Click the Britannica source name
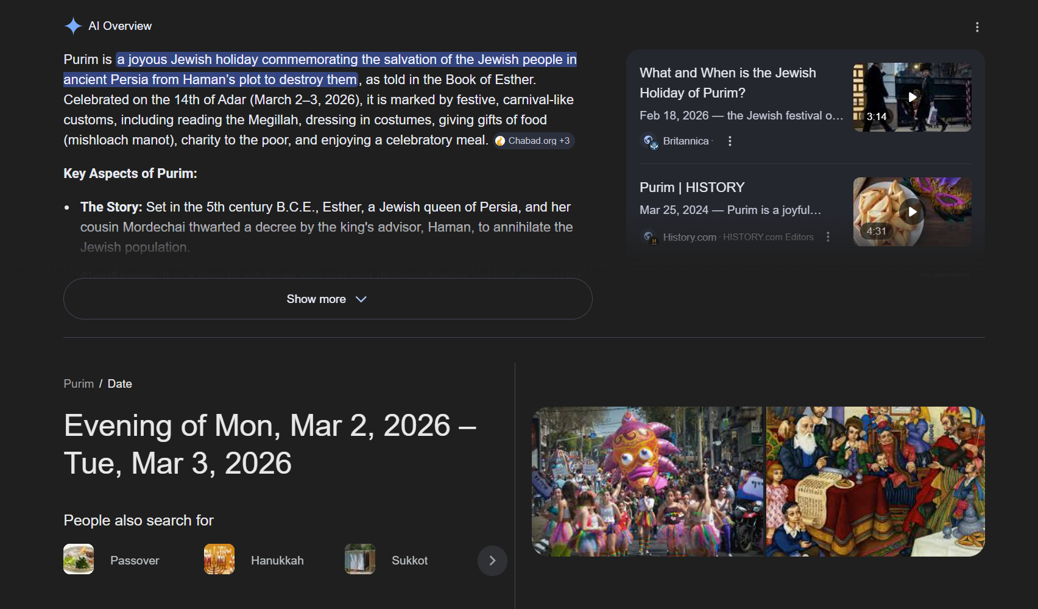Viewport: 1038px width, 609px height. coord(686,141)
